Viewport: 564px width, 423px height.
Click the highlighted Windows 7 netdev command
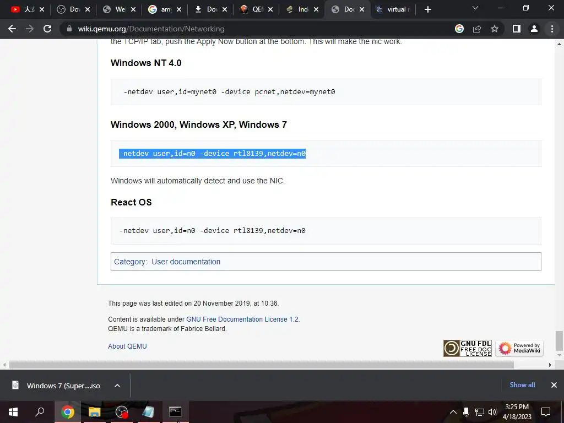tap(212, 154)
